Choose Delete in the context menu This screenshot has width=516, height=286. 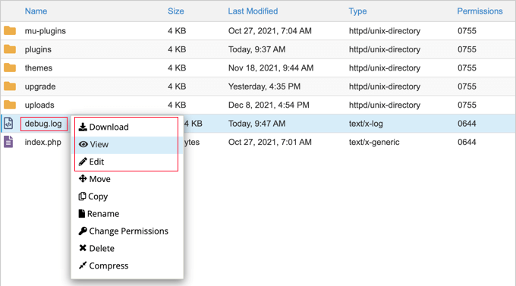(x=127, y=249)
